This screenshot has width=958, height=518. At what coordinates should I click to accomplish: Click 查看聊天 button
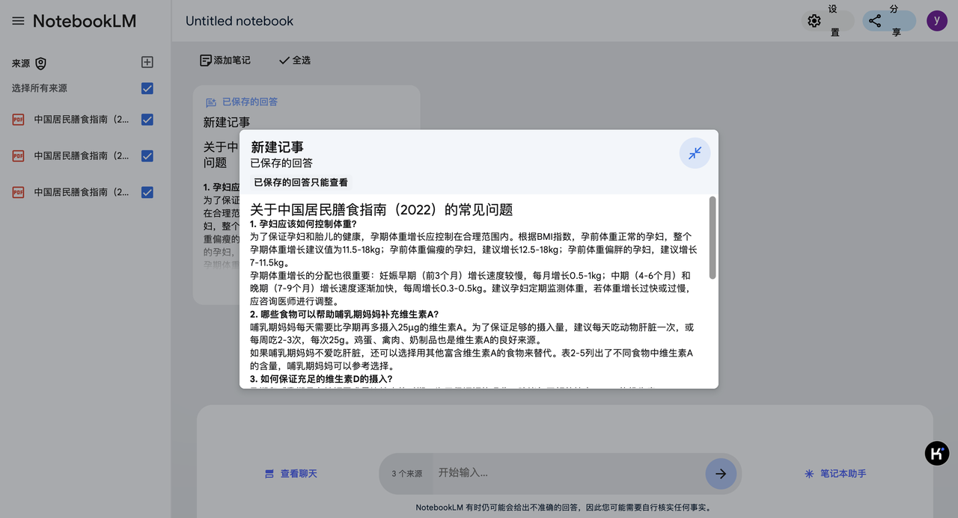click(x=291, y=474)
